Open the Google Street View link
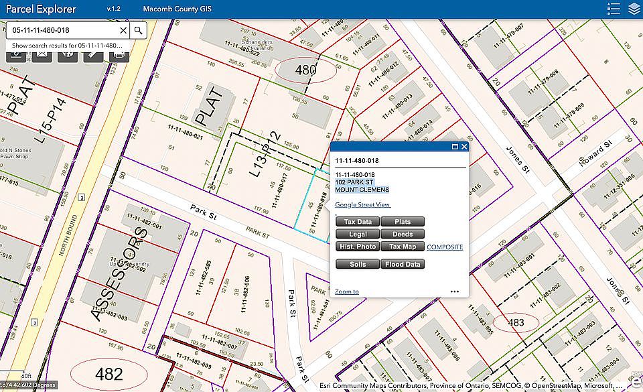The height and width of the screenshot is (392, 643). (x=362, y=204)
